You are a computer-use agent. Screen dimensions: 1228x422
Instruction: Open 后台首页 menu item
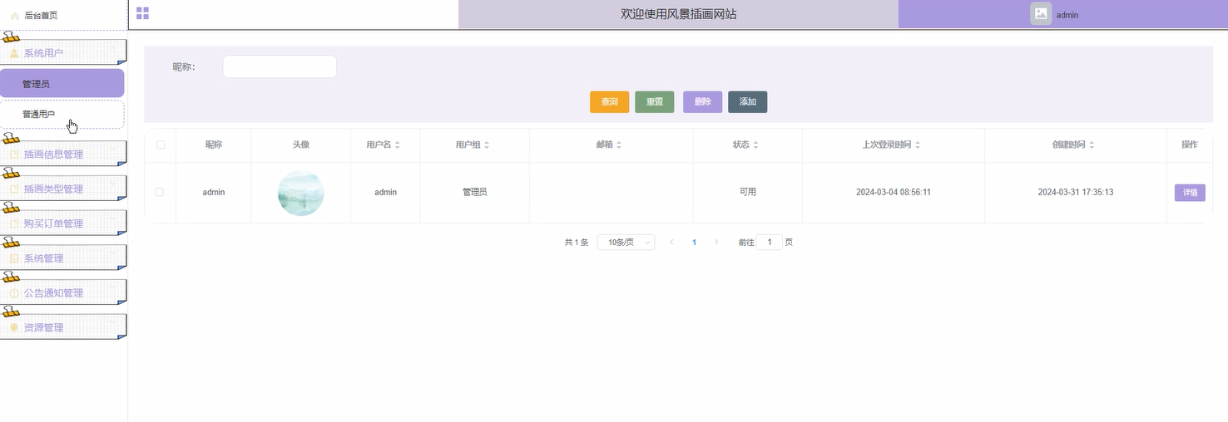(63, 16)
